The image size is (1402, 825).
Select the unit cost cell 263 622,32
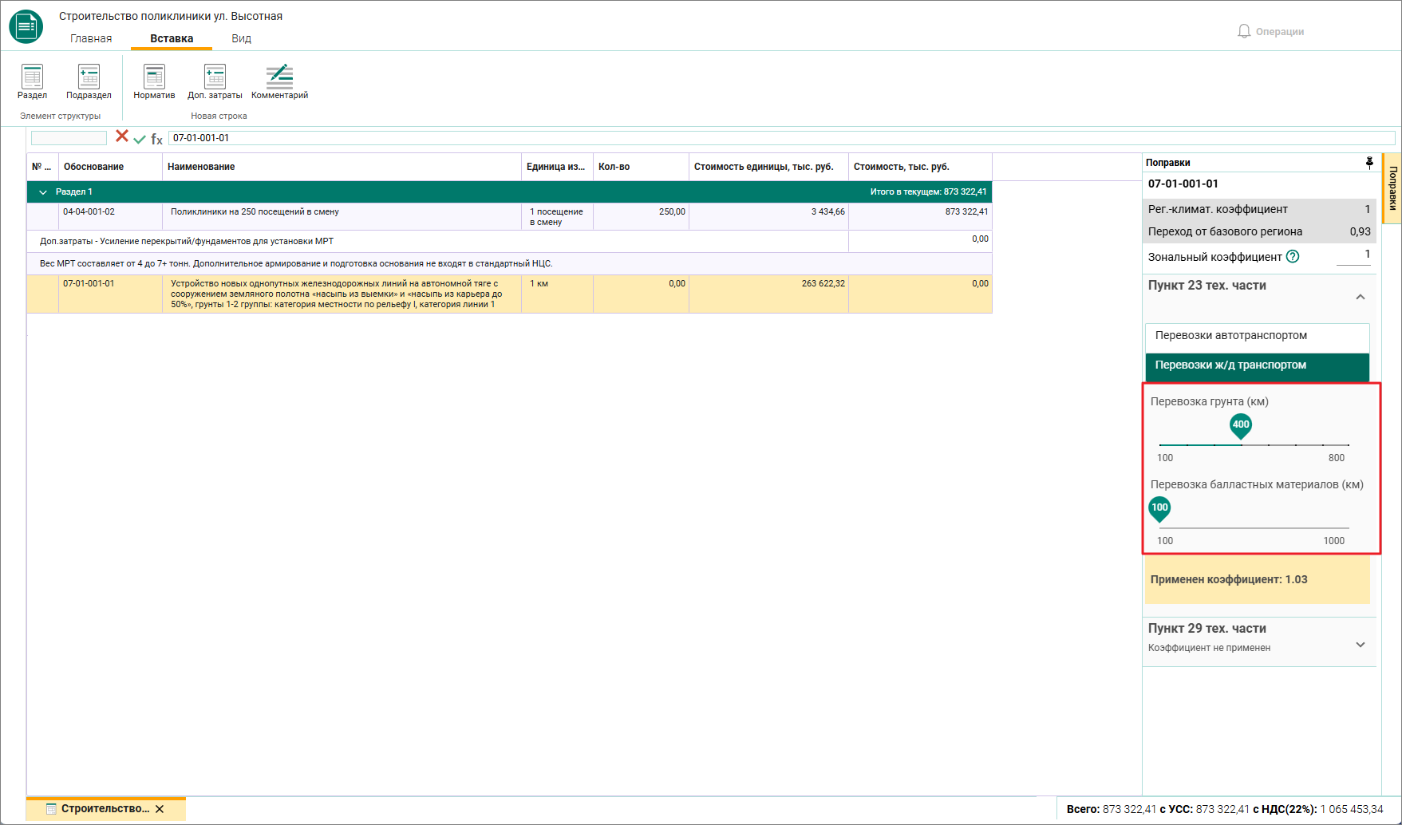[768, 294]
